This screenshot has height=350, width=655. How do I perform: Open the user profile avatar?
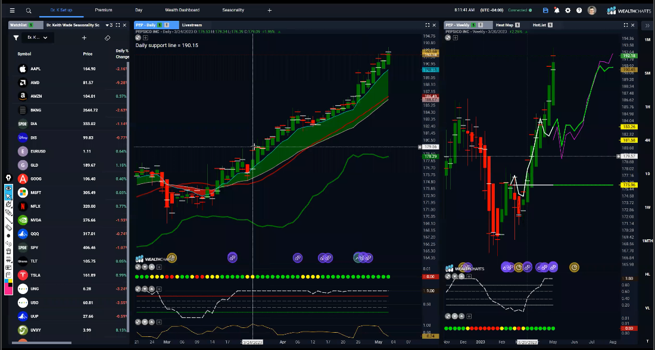click(x=591, y=11)
